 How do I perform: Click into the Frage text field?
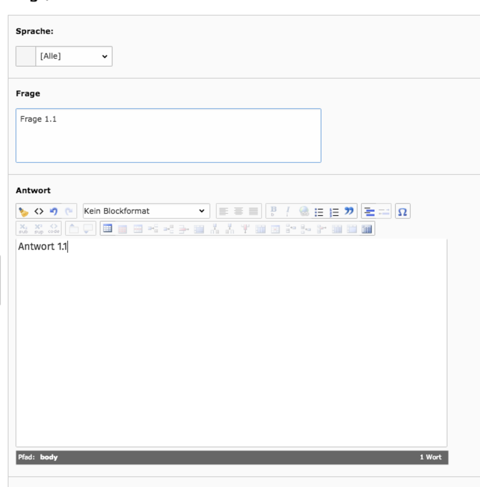coord(168,136)
